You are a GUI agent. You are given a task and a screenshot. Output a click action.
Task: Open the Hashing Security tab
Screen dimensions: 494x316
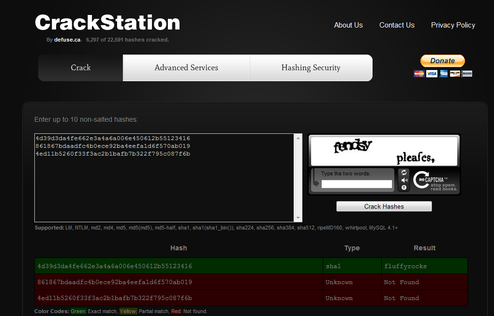click(311, 68)
